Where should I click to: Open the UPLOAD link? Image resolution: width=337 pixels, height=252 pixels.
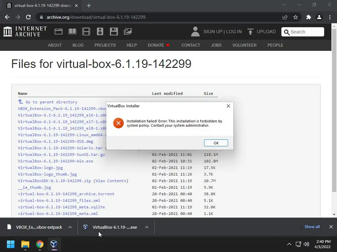click(266, 32)
